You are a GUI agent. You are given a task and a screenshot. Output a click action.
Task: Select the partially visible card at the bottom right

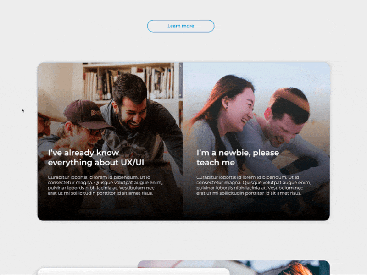(x=275, y=268)
